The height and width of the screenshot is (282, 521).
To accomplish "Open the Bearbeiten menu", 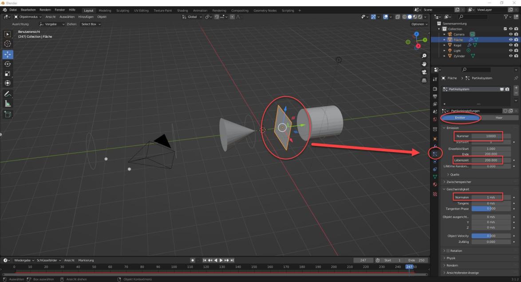I will [x=28, y=10].
